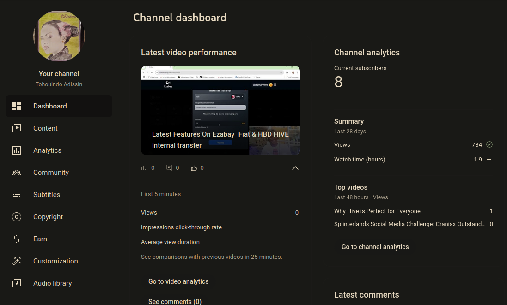Viewport: 507px width, 305px height.
Task: Open the latest video thumbnail
Action: pos(220,110)
